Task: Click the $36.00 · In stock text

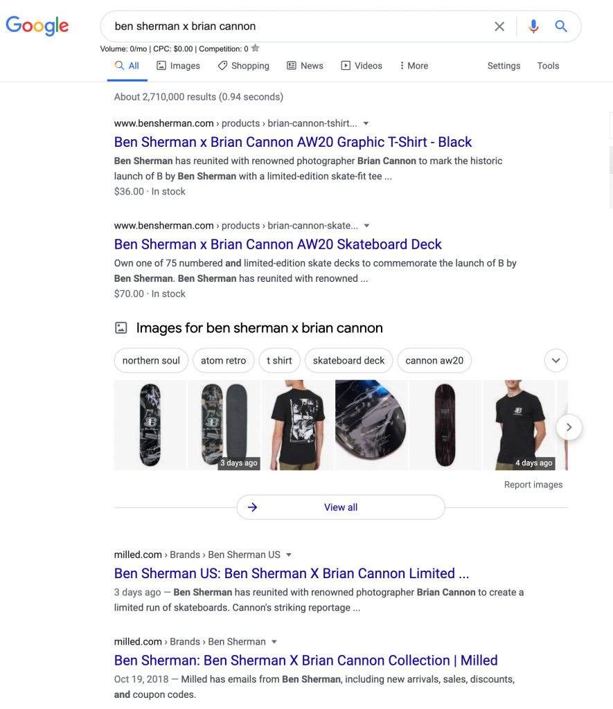Action: pos(150,192)
